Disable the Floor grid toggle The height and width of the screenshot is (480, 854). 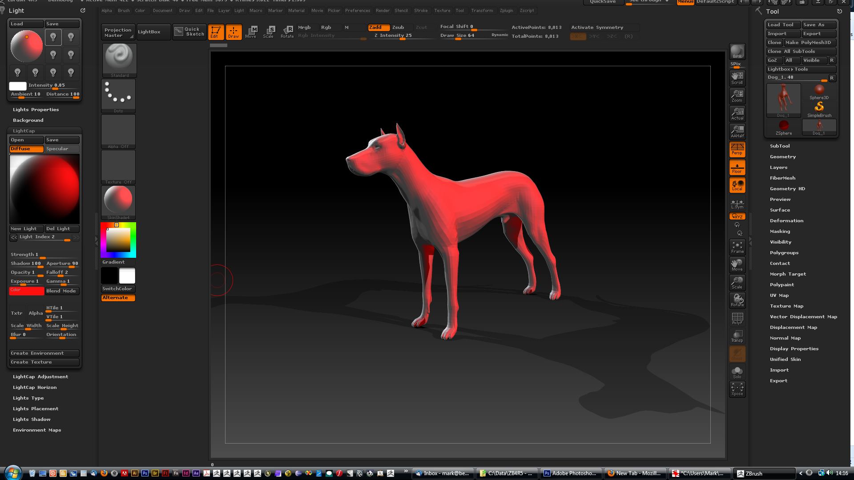pos(737,168)
